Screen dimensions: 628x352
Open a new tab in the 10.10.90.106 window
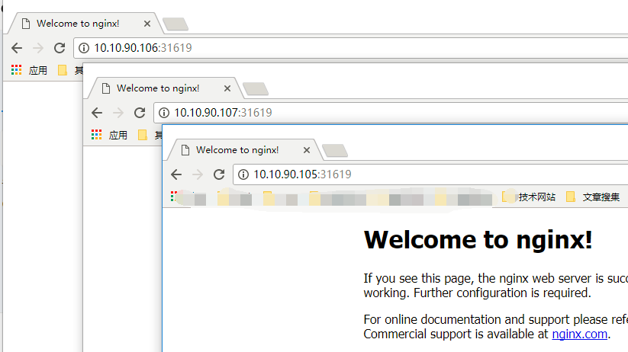tap(176, 24)
